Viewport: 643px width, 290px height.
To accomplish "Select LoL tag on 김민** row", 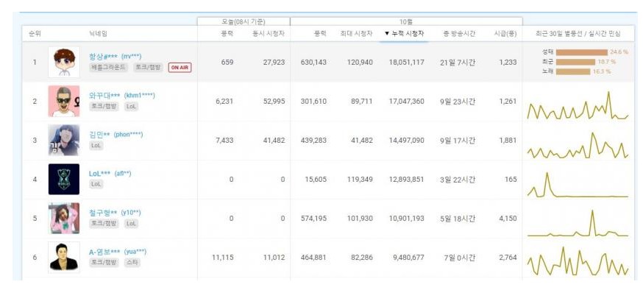I will click(x=96, y=145).
